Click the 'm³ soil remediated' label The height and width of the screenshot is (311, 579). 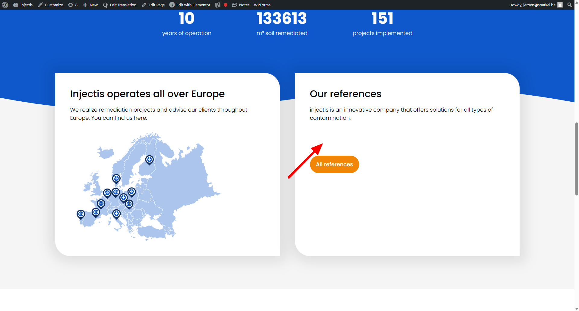coord(282,33)
